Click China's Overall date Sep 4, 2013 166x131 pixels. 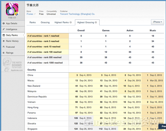[x=85, y=75]
